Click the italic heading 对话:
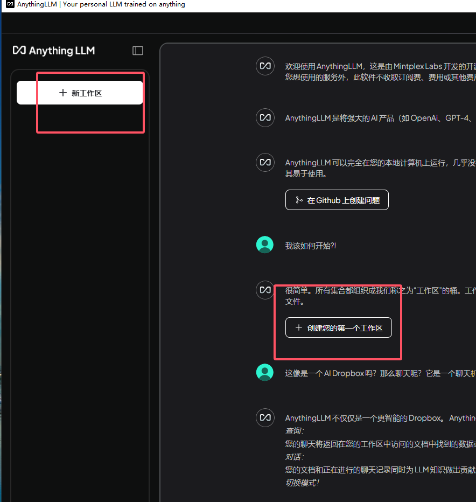476x502 pixels. click(x=294, y=457)
